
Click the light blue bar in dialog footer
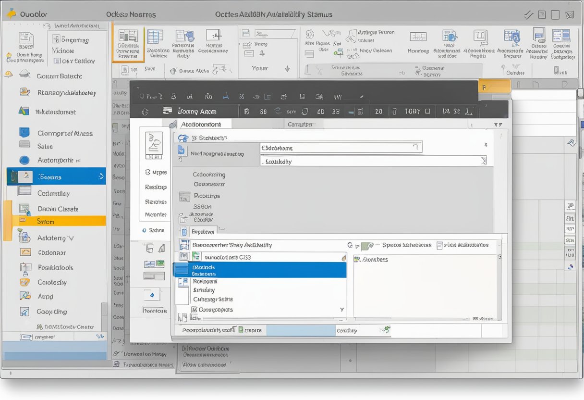click(300, 330)
